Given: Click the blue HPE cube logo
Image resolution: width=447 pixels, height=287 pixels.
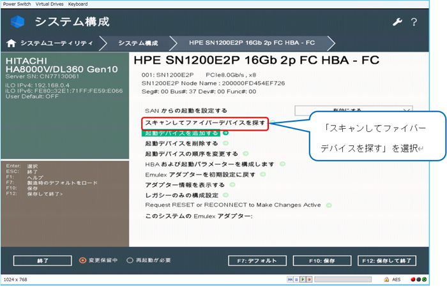Looking at the screenshot, I should [x=17, y=22].
